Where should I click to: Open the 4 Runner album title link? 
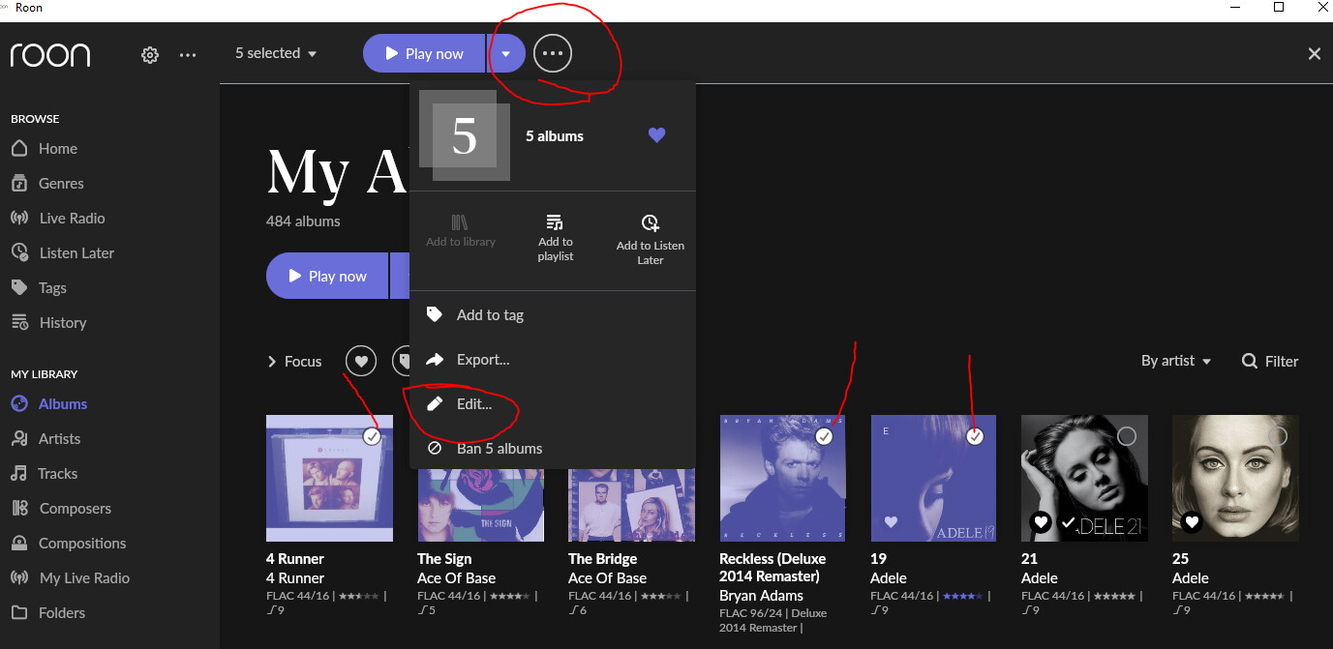tap(295, 559)
